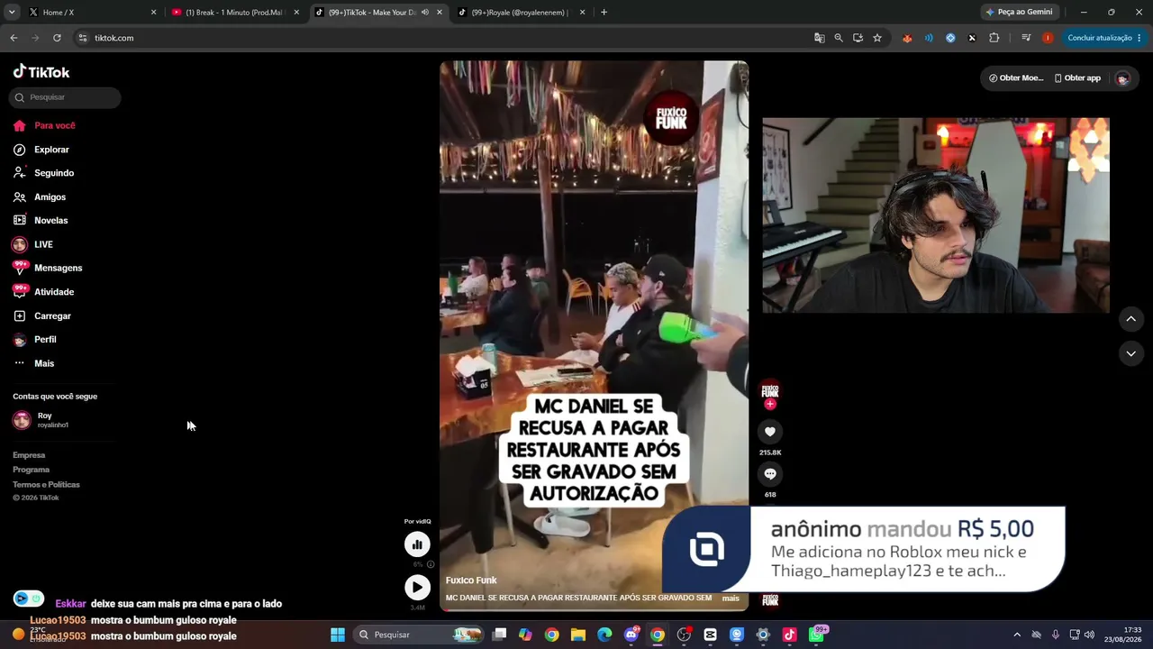Open the Extensions puzzle icon
Viewport: 1153px width, 649px height.
pos(994,38)
